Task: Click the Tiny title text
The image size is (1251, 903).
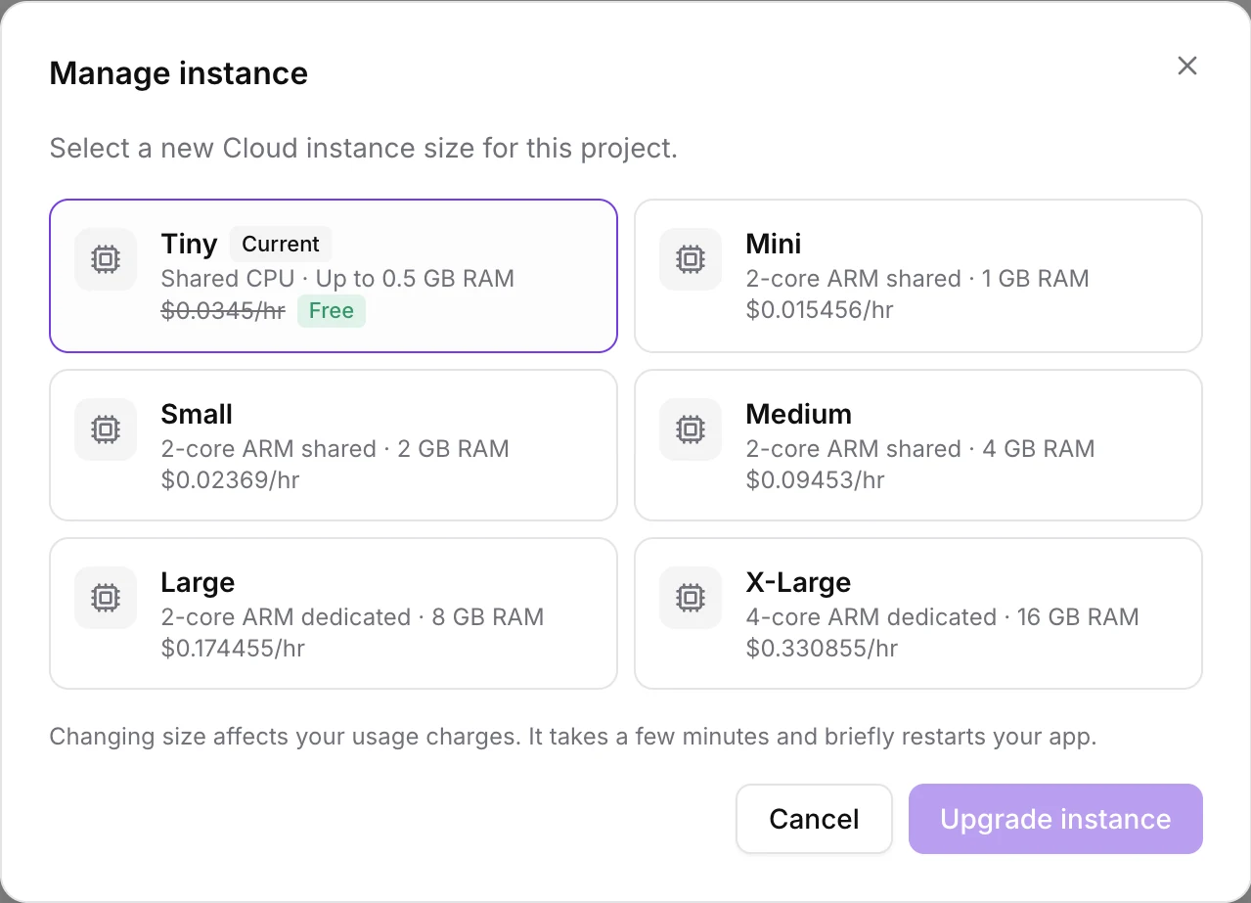Action: 189,245
